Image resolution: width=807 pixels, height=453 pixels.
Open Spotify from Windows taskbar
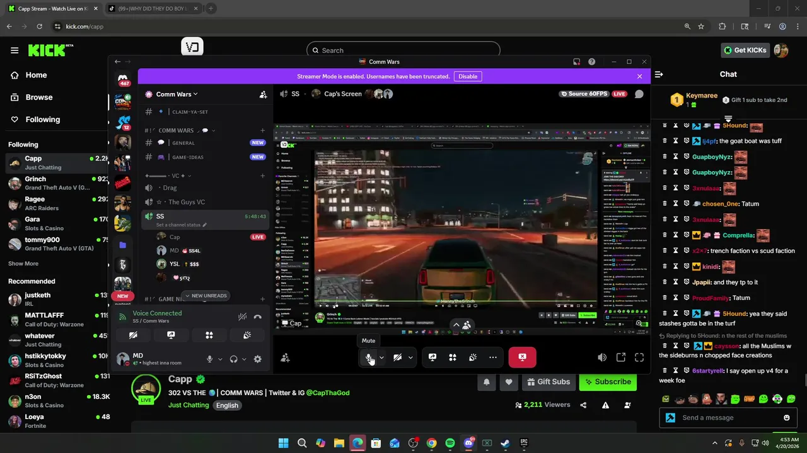450,443
